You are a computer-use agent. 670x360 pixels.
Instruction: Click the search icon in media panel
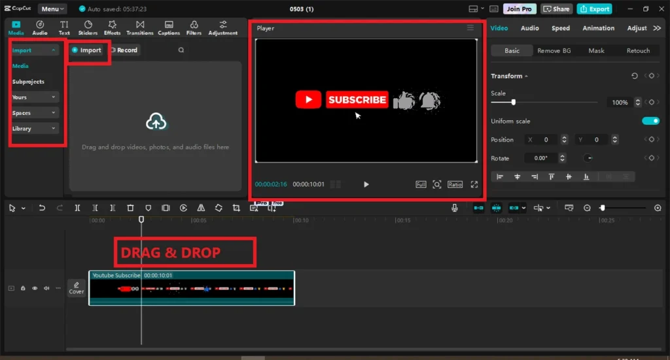(181, 50)
